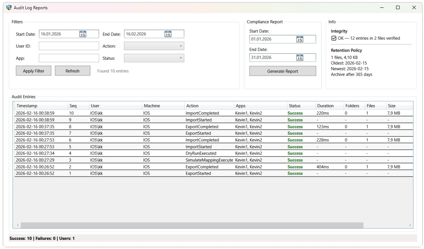Open the Compliance Report End Date calendar picker
This screenshot has width=424, height=249.
pyautogui.click(x=300, y=57)
